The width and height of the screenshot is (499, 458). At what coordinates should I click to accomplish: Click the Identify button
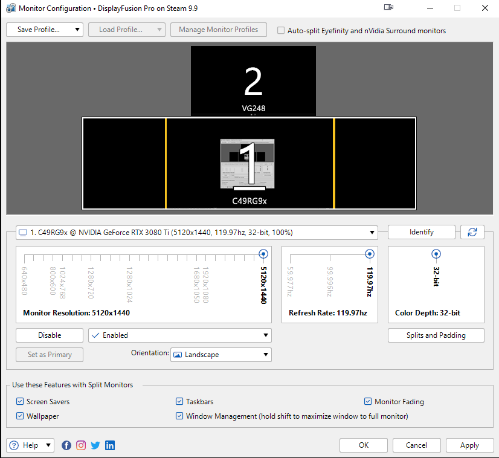pos(421,232)
